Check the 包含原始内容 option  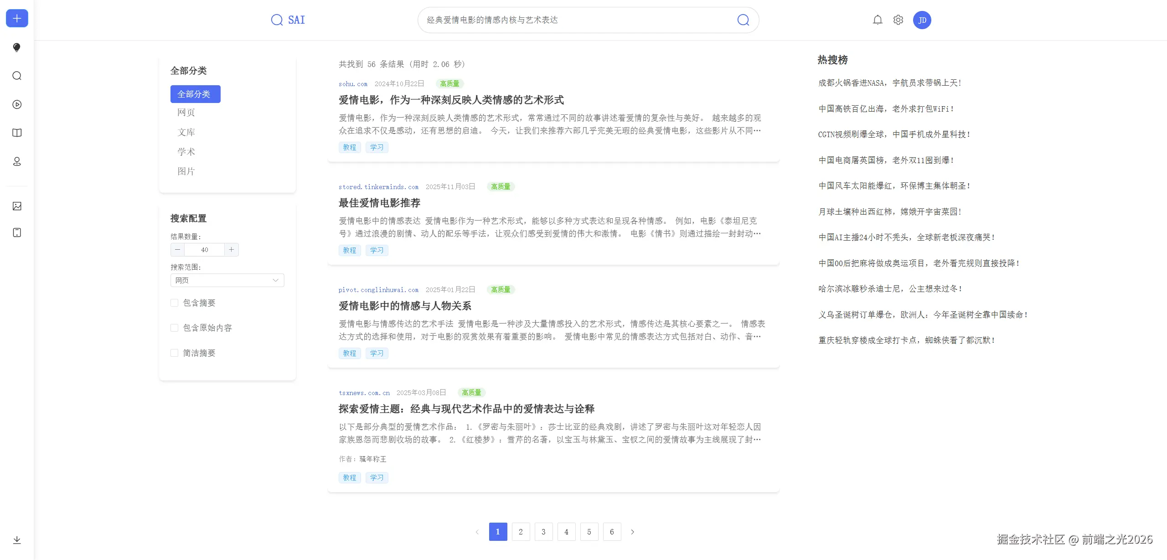[x=174, y=328]
